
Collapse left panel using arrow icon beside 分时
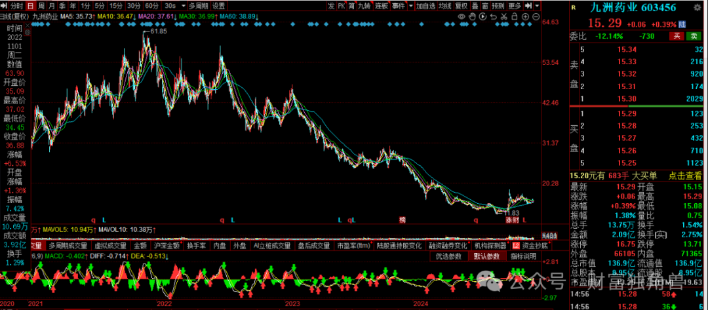(x=5, y=6)
